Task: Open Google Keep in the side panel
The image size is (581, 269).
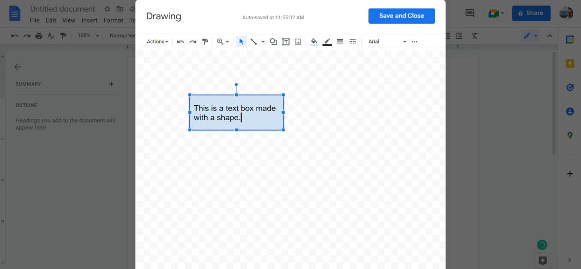Action: (x=570, y=64)
